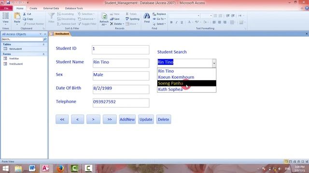Open the Advanced filter dropdown
309x173 pixels.
(x=86, y=19)
